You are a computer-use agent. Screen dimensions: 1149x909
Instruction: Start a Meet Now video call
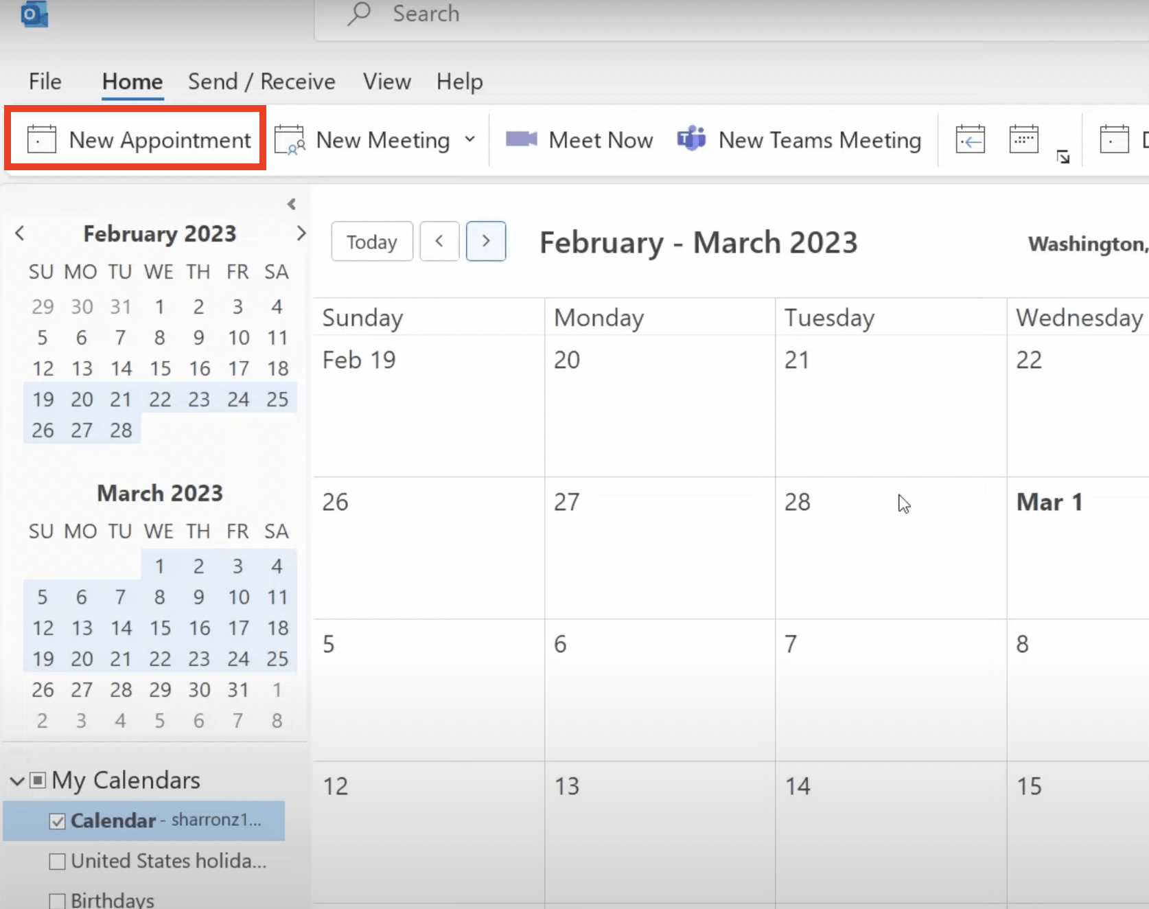(x=579, y=140)
